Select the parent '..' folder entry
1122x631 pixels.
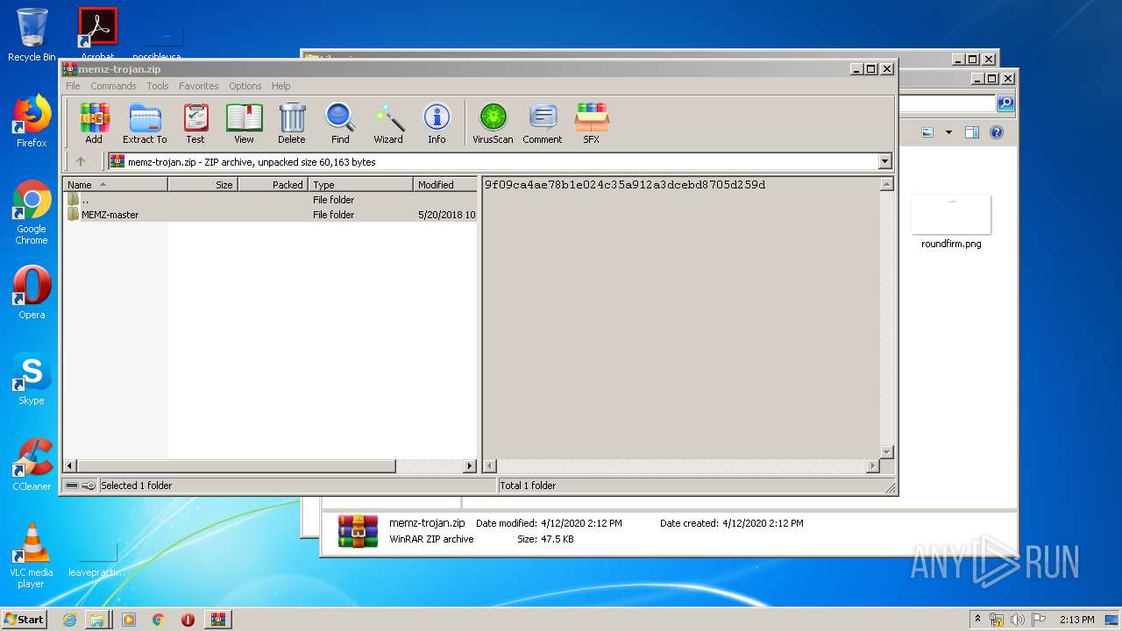pos(270,200)
